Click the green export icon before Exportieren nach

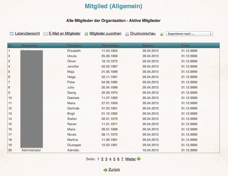tap(162, 34)
